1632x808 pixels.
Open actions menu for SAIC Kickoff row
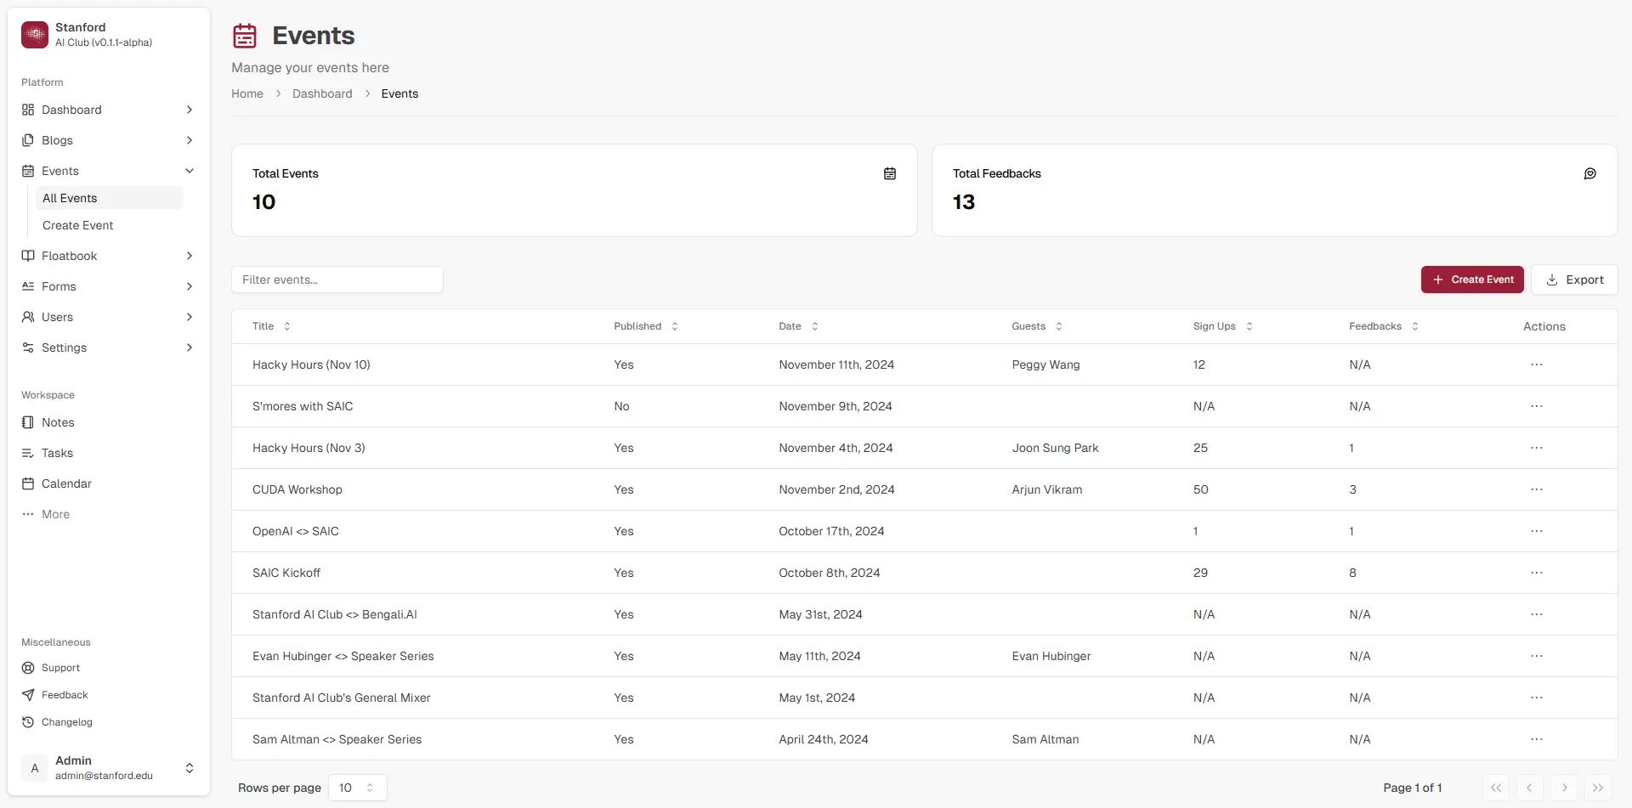click(1536, 573)
